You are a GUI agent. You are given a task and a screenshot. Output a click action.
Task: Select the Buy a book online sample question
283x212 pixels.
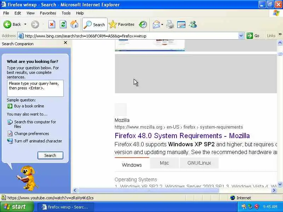29,106
